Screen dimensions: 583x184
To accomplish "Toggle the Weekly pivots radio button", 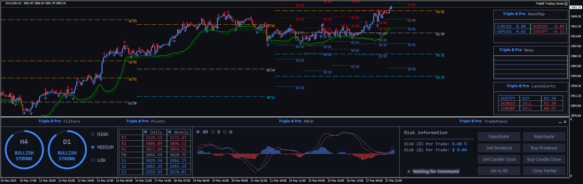I will [x=170, y=132].
